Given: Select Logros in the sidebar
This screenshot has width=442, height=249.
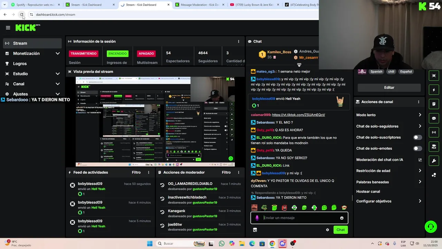Looking at the screenshot, I should point(32,64).
